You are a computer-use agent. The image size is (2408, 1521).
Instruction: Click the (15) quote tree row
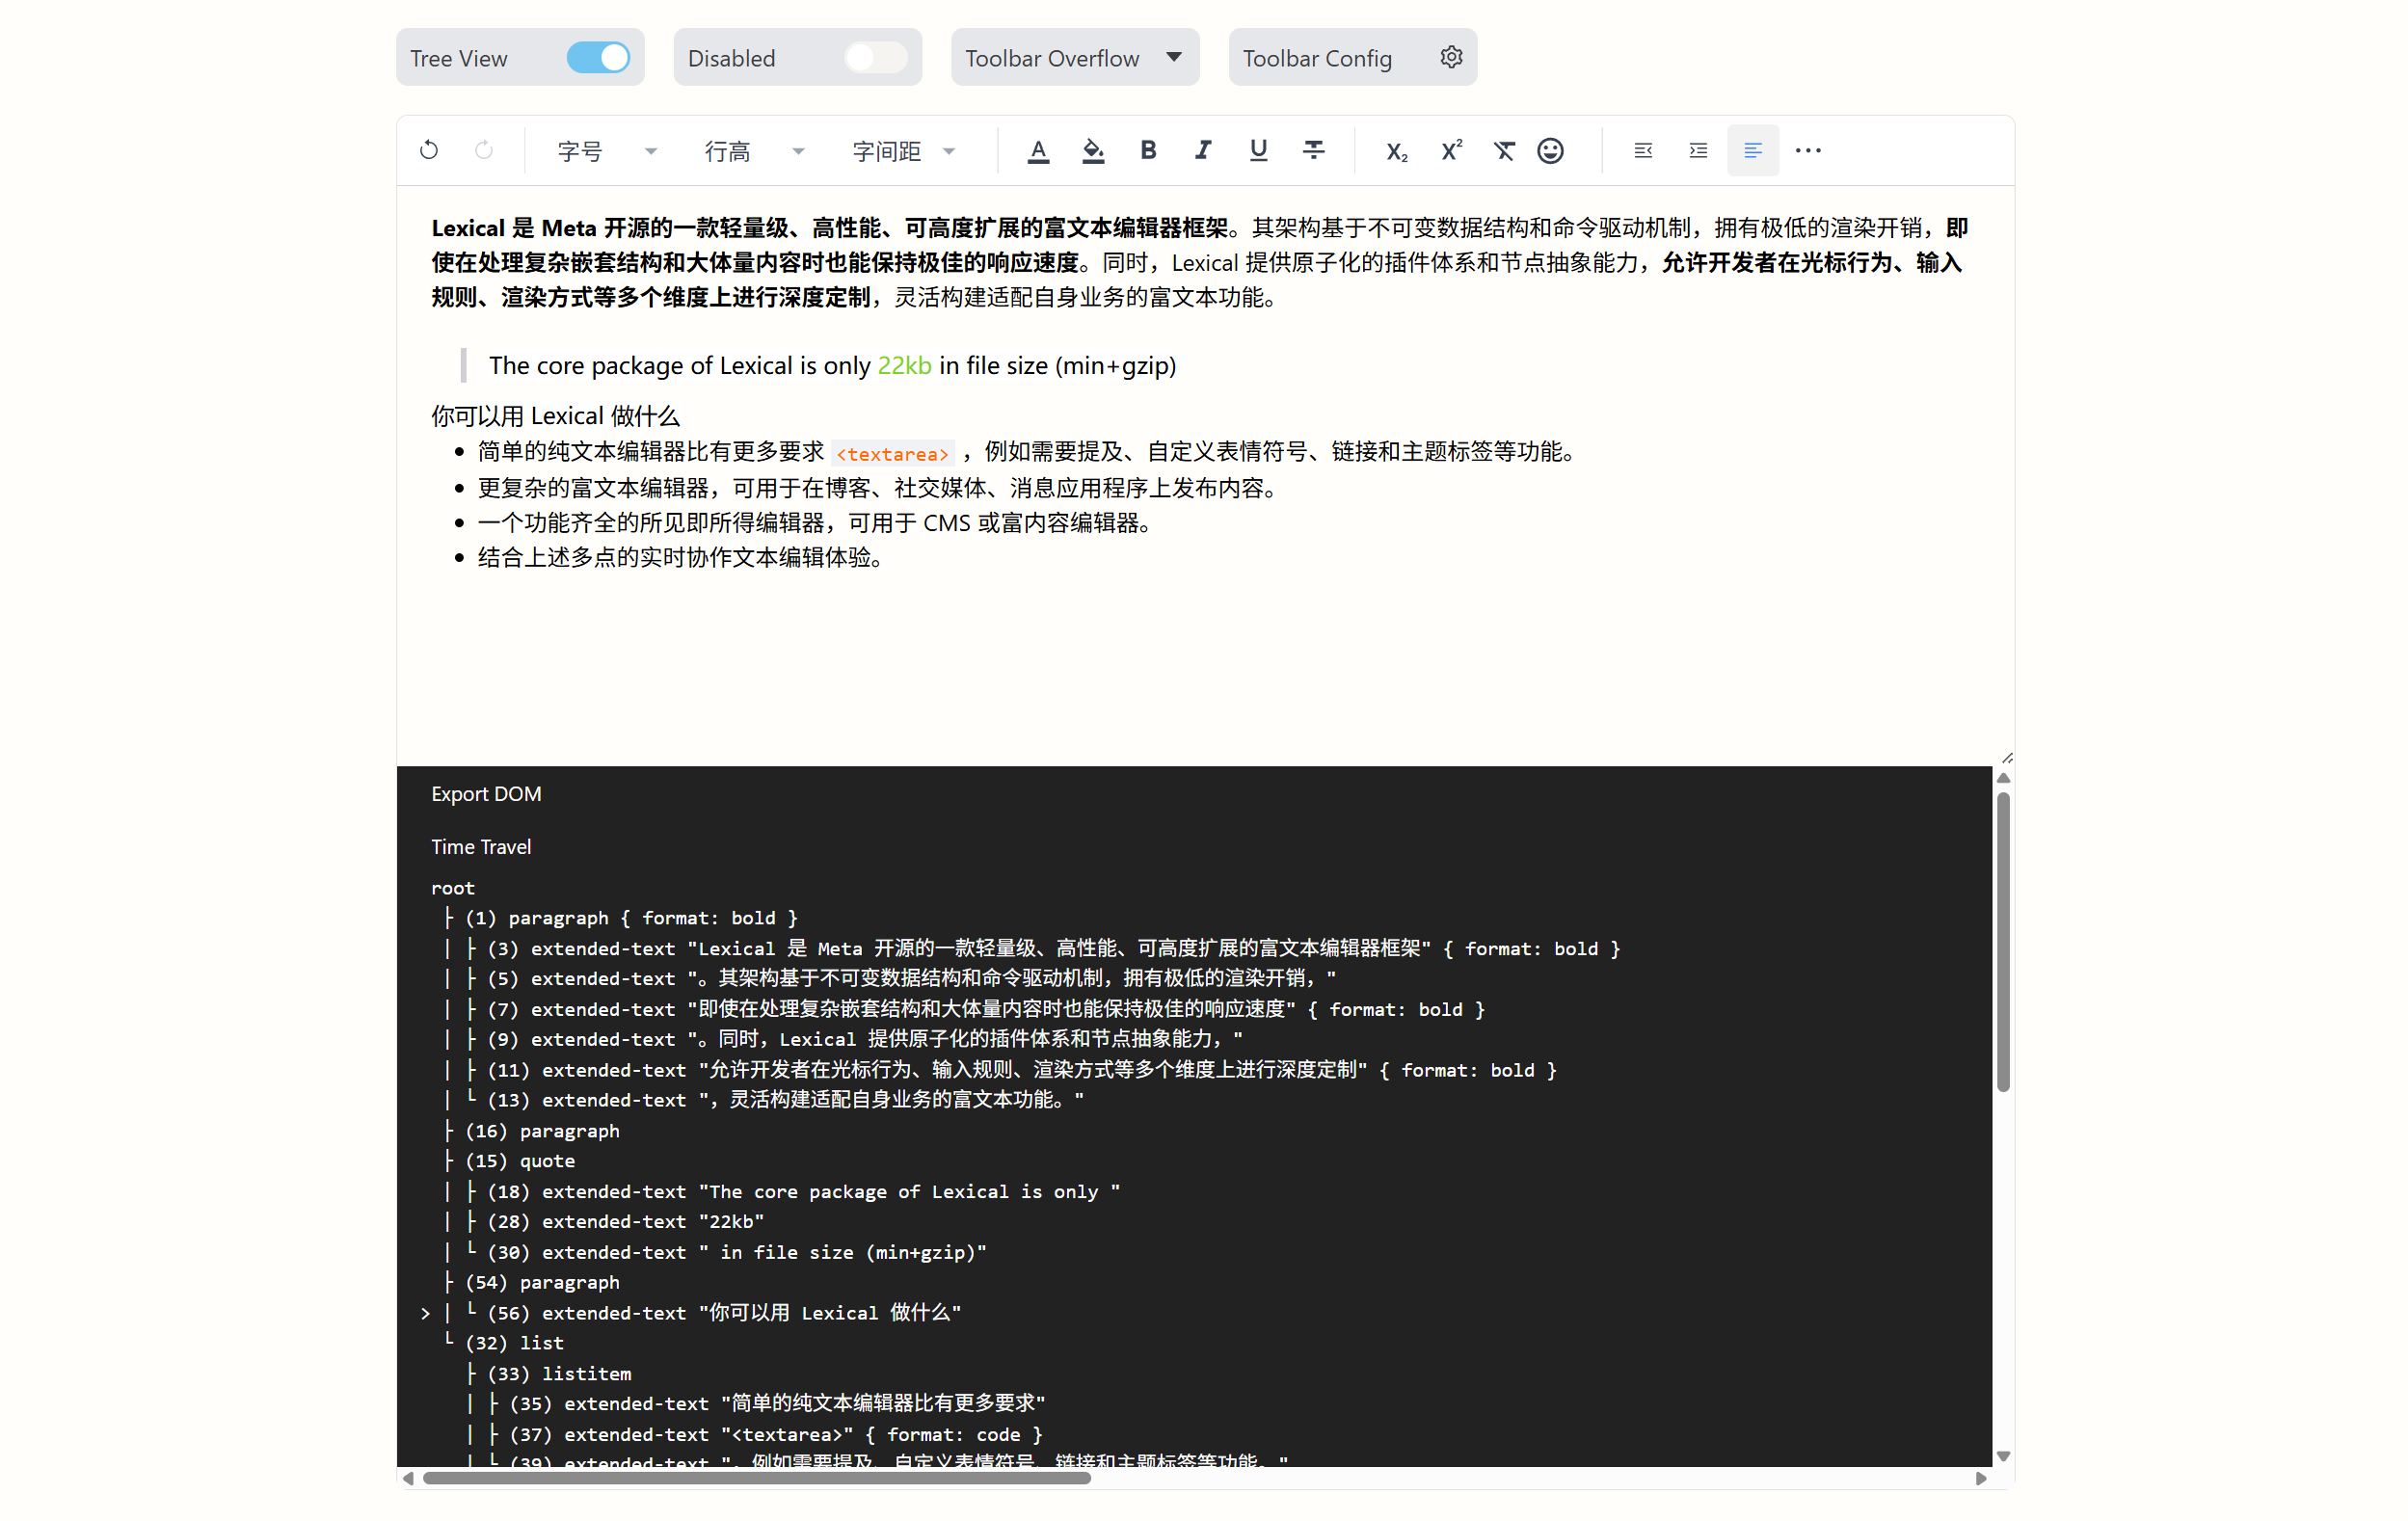(520, 1160)
